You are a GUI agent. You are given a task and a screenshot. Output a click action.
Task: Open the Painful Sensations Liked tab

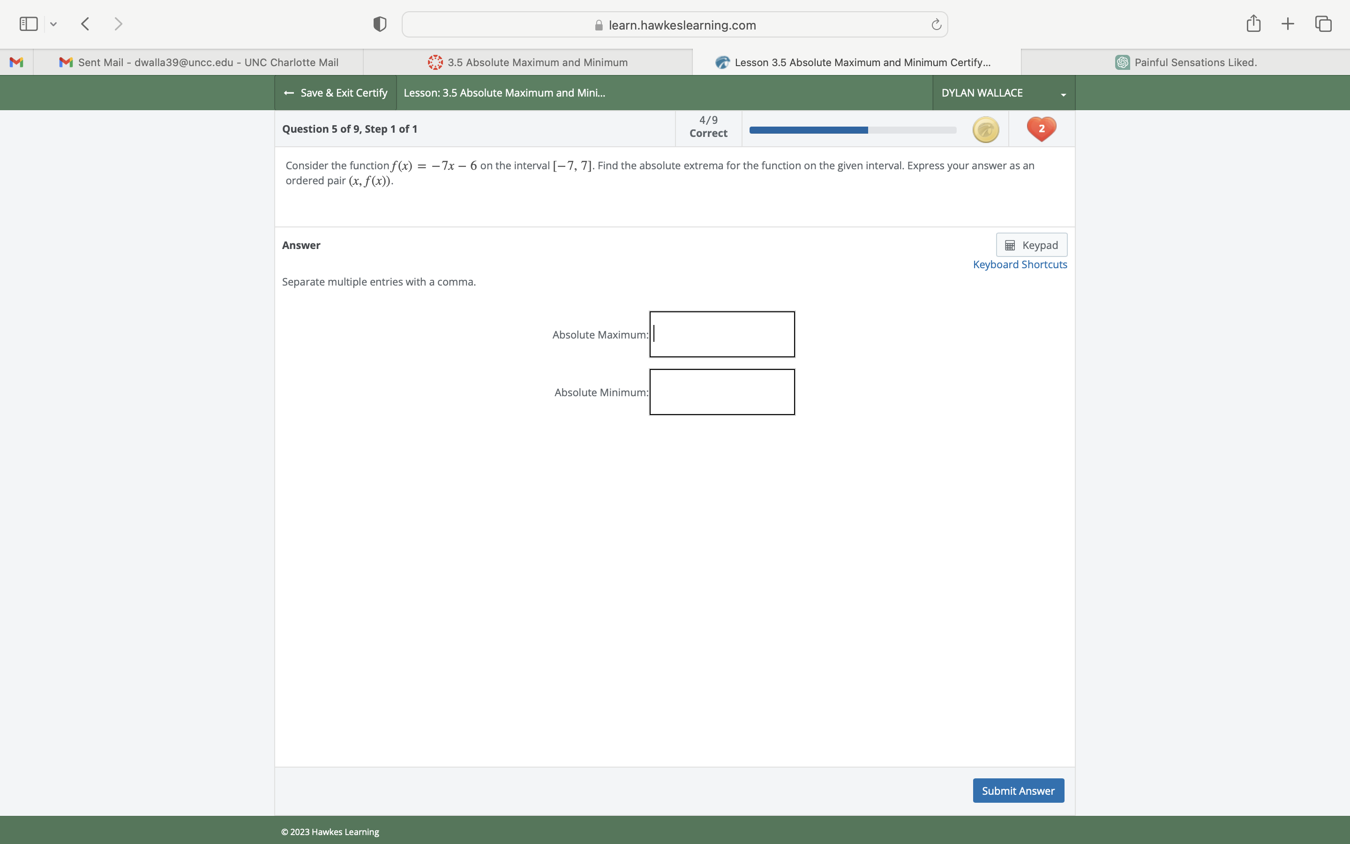click(x=1186, y=62)
